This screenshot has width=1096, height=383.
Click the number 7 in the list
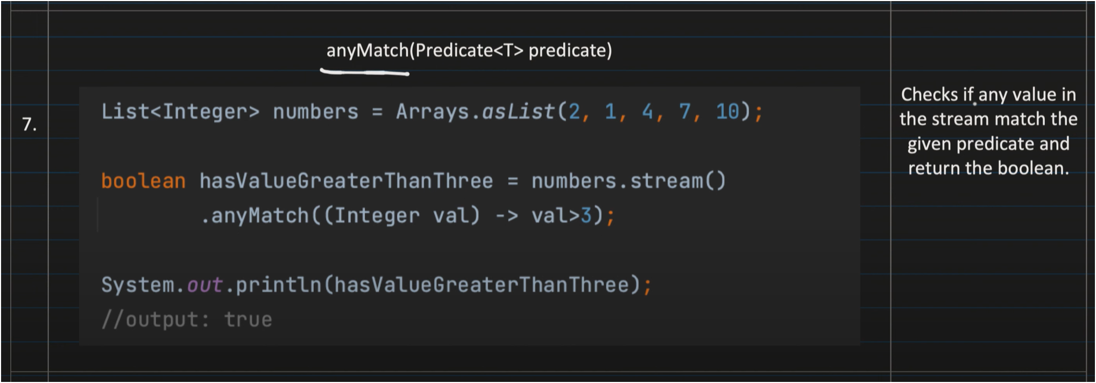coord(684,112)
